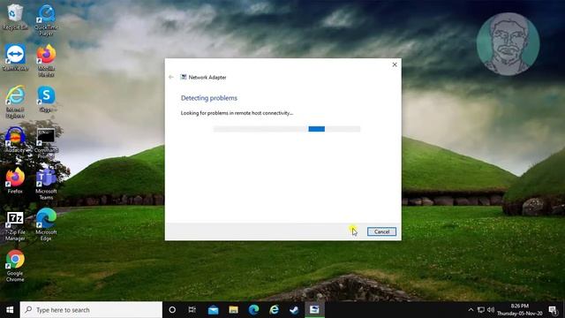Click the round portrait avatar on desktop
565x318 pixels.
508,44
